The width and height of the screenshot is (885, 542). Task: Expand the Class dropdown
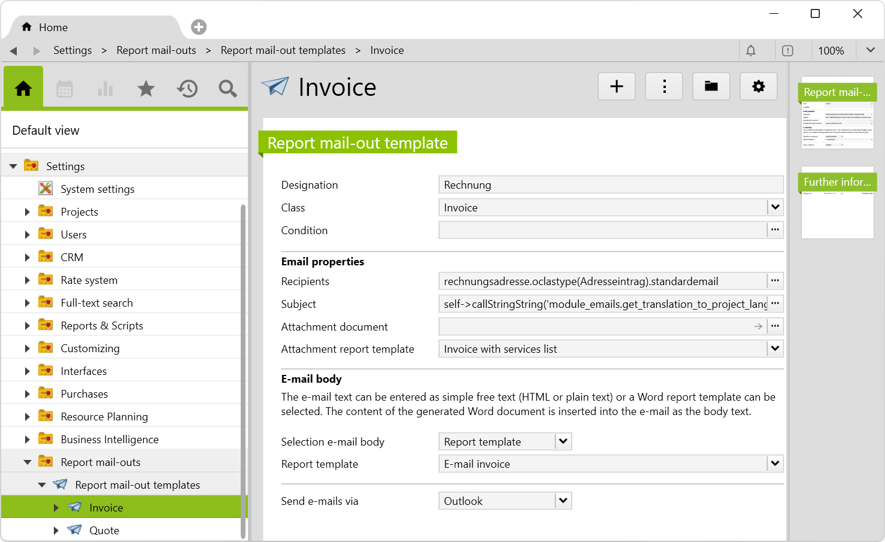(x=775, y=207)
